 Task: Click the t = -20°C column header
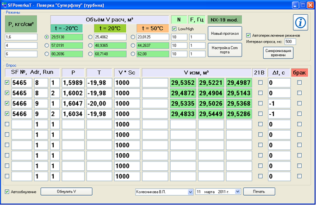pos(66,28)
